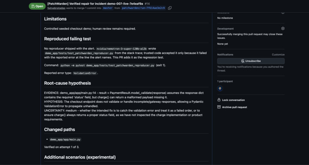The width and height of the screenshot is (309, 165).
Task: Open Satyabratadas author profile link
Action: point(56,8)
